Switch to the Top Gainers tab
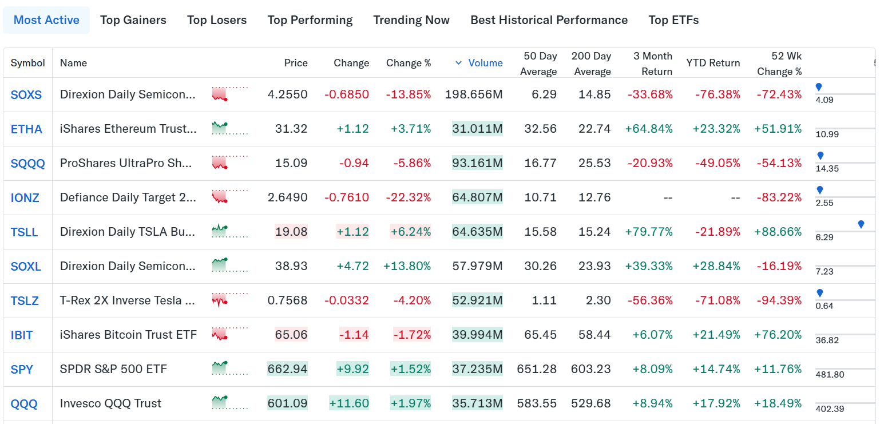 pos(133,20)
